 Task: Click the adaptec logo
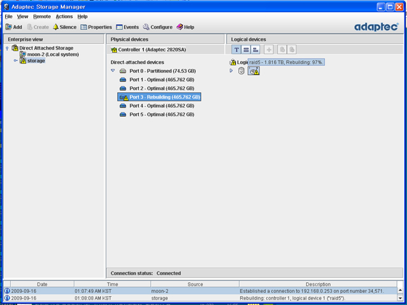pos(376,27)
